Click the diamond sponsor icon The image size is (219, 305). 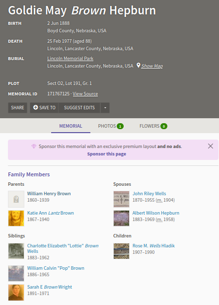click(x=34, y=146)
